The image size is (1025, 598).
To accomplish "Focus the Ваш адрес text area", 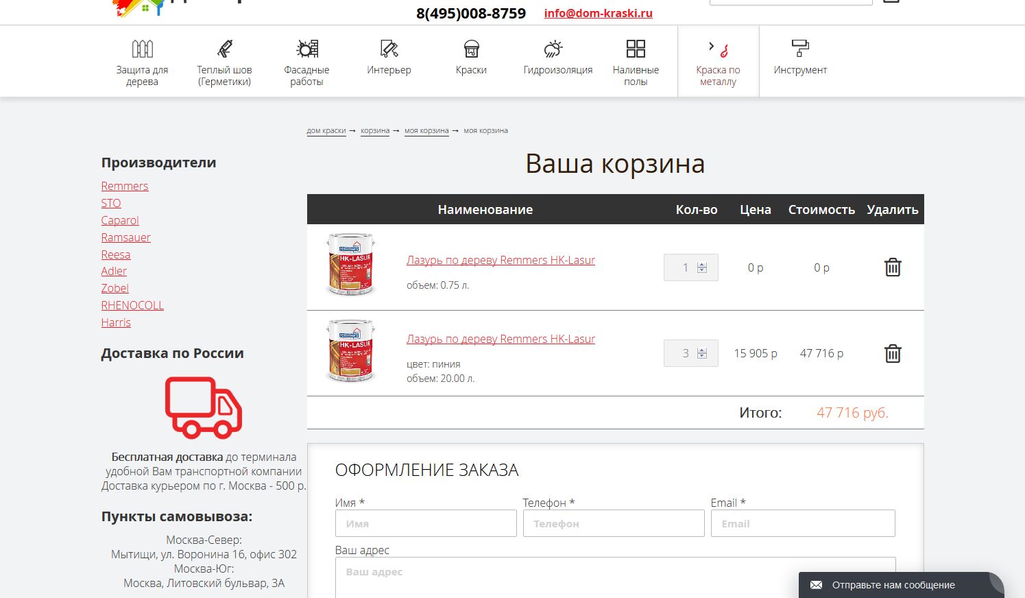I will coord(616,577).
